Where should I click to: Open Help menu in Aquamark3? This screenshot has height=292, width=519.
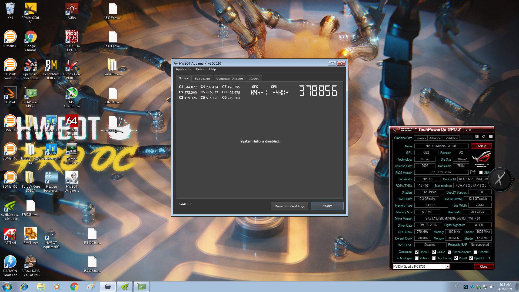tap(212, 69)
